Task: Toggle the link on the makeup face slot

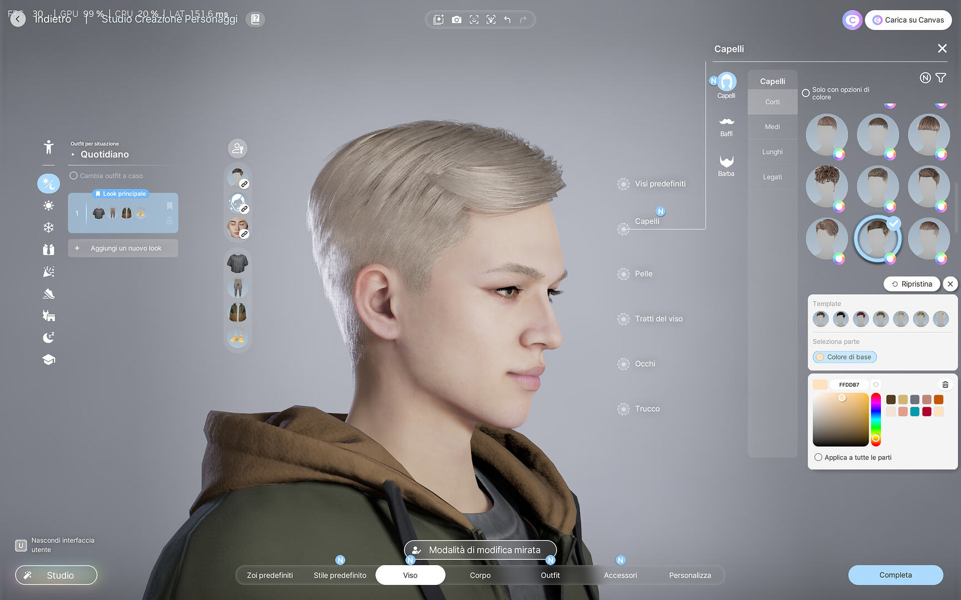Action: click(244, 234)
